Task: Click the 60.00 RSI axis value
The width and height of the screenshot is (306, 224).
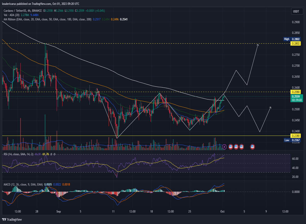Action: 295,159
